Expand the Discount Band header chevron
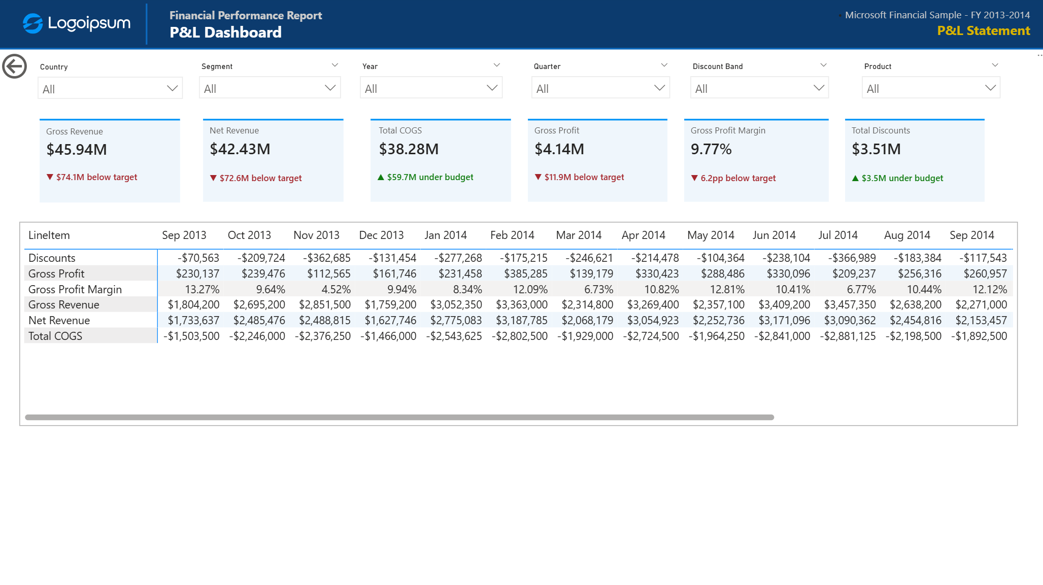This screenshot has height=585, width=1043. 824,65
